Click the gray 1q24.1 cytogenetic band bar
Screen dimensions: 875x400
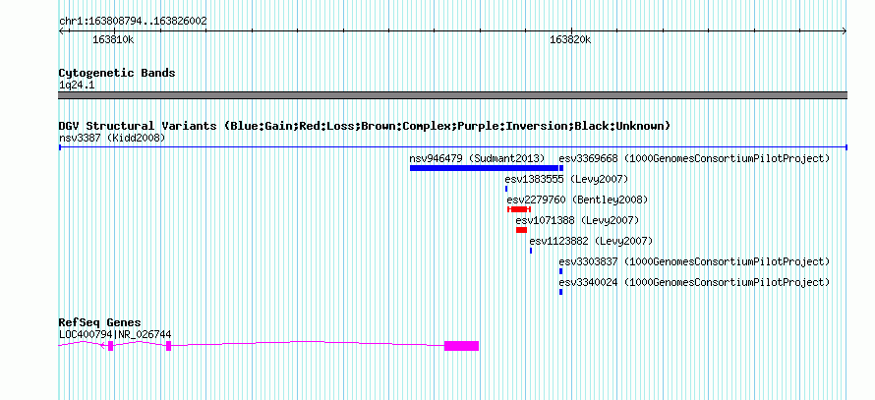click(452, 95)
